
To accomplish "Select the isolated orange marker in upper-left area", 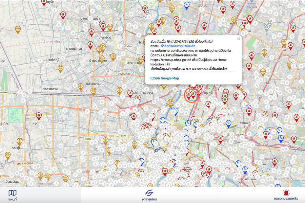I will pos(18,29).
